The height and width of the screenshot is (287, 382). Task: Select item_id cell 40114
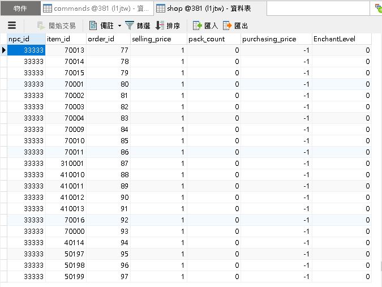point(66,243)
